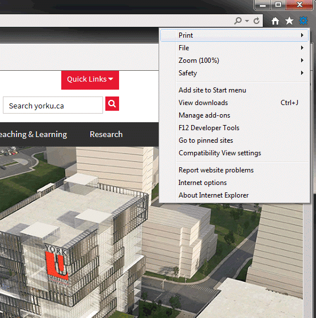Open the Zoom (100%) submenu
This screenshot has width=316, height=318.
[x=234, y=61]
